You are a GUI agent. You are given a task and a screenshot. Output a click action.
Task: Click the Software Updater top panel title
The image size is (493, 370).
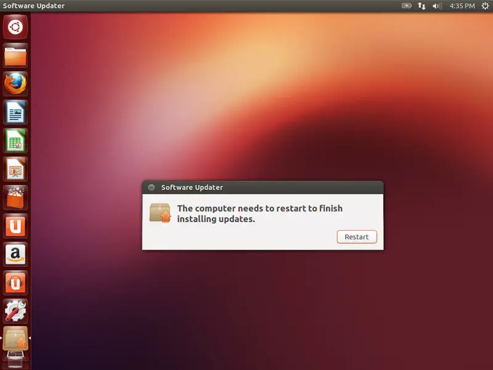[x=34, y=6]
